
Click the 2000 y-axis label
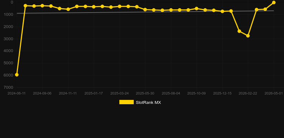[x=8, y=27]
